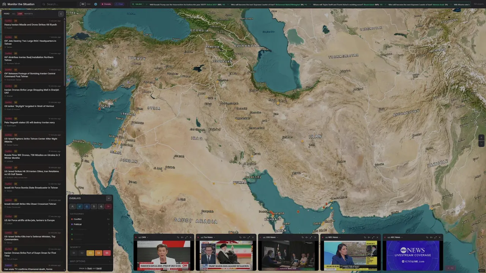Expand NBC News stream to fullscreen

(373, 237)
